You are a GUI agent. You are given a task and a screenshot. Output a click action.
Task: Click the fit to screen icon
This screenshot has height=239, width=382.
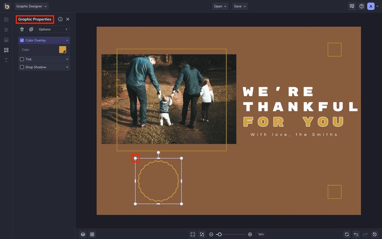[193, 235]
